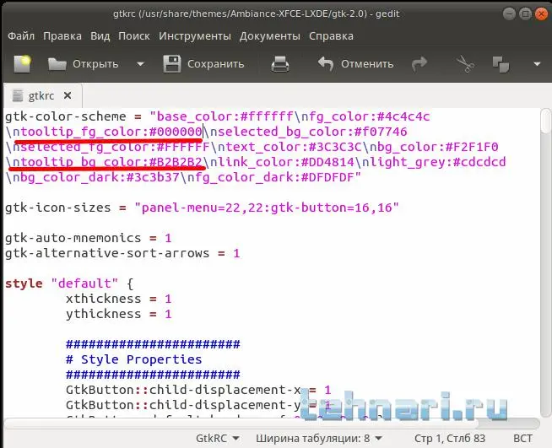Screen dimensions: 552x448
Task: Click the gtk-alternative-sort-arrows line
Action: tap(122, 253)
